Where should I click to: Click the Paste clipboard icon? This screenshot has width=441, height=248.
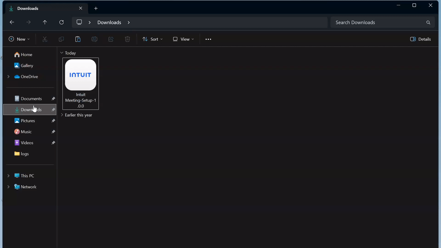click(x=78, y=39)
